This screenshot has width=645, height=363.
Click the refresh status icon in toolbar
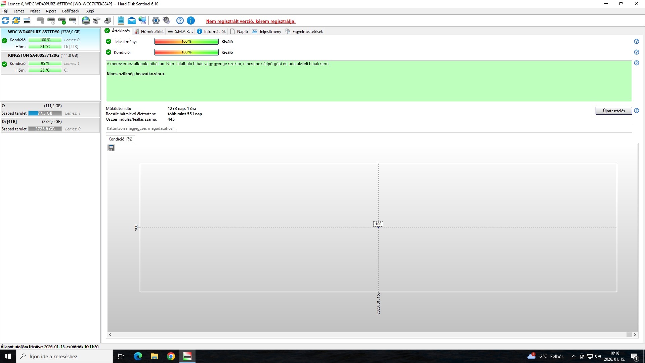5,21
